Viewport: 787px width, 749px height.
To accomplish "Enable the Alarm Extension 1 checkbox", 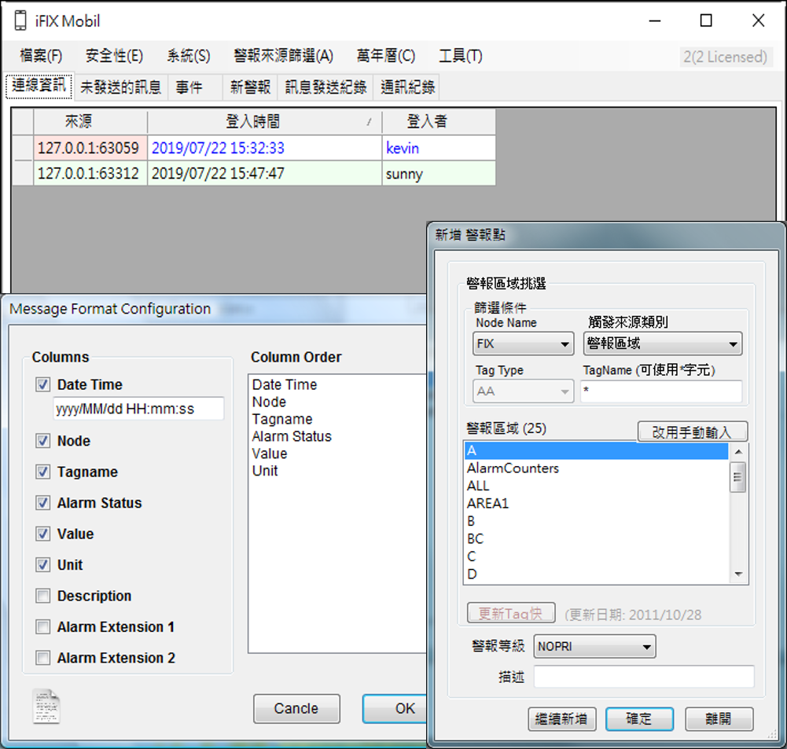I will pos(43,627).
